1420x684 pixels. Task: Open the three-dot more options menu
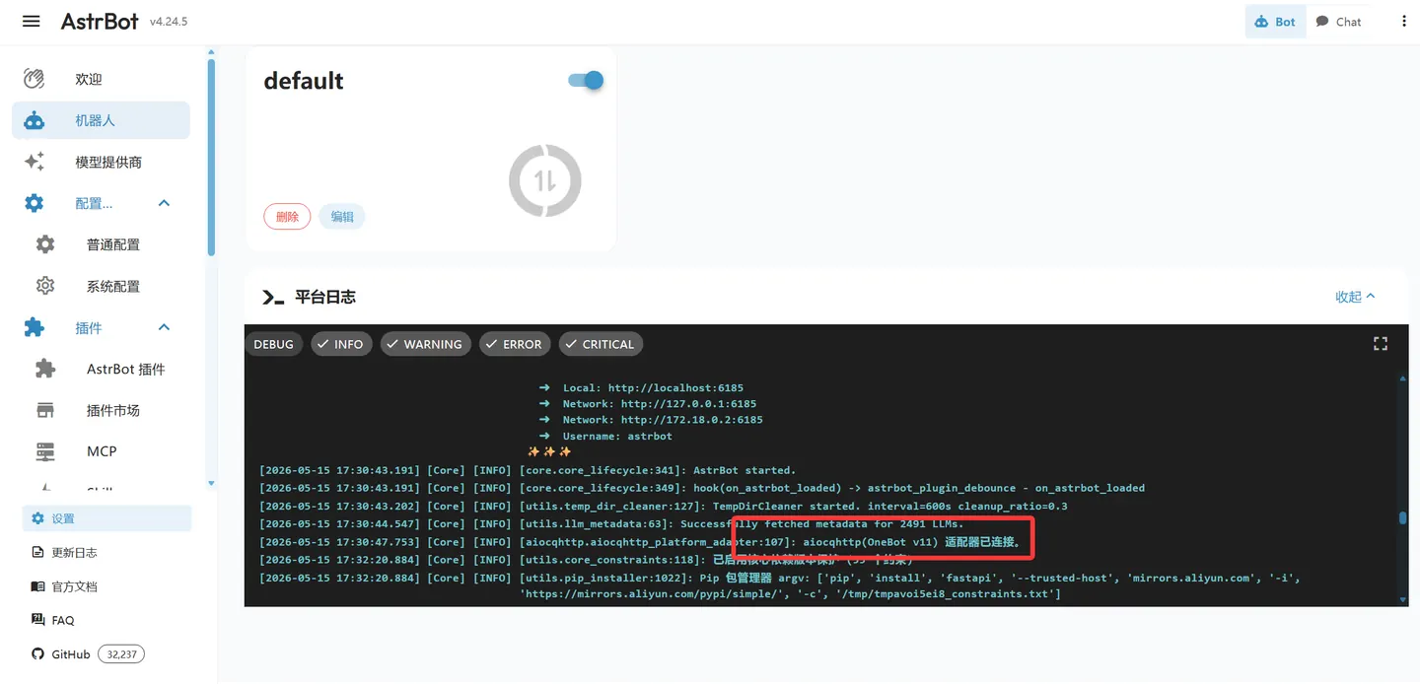pyautogui.click(x=1404, y=21)
